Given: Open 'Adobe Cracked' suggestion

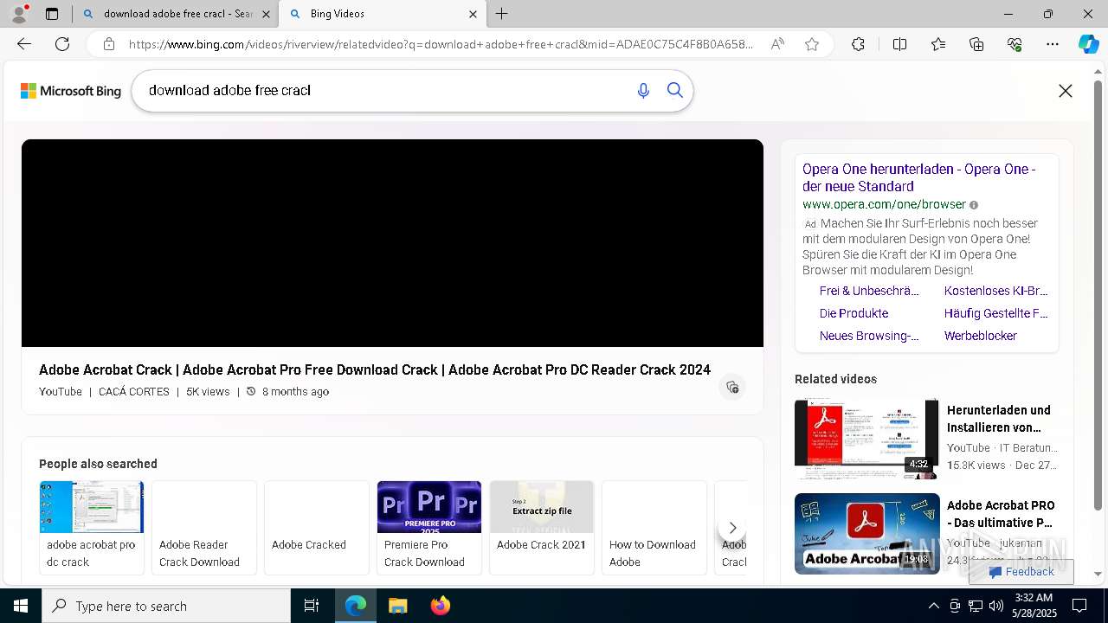Looking at the screenshot, I should tap(317, 528).
